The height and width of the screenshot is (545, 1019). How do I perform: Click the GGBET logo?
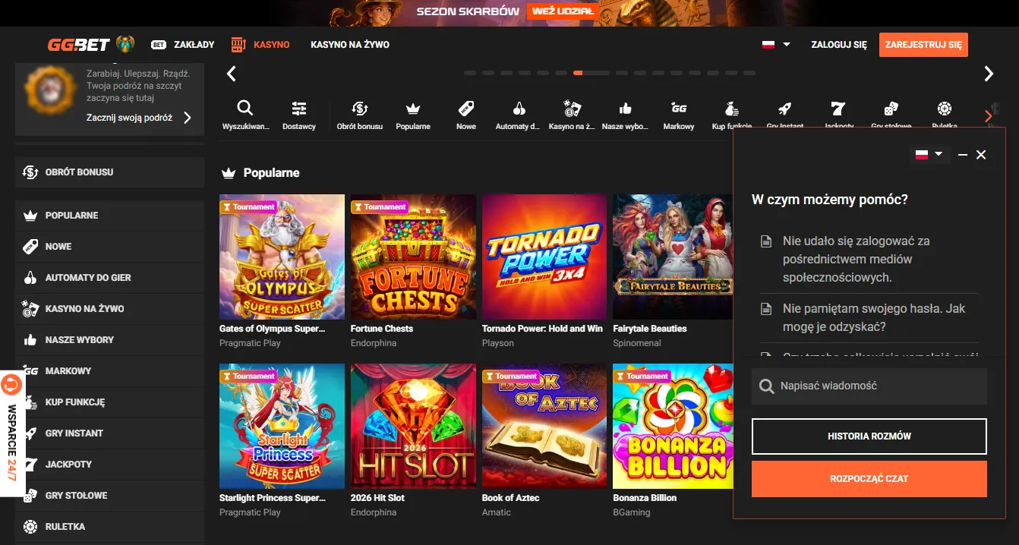click(x=79, y=44)
